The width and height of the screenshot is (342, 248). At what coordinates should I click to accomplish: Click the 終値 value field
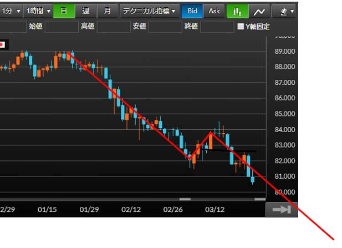point(217,27)
